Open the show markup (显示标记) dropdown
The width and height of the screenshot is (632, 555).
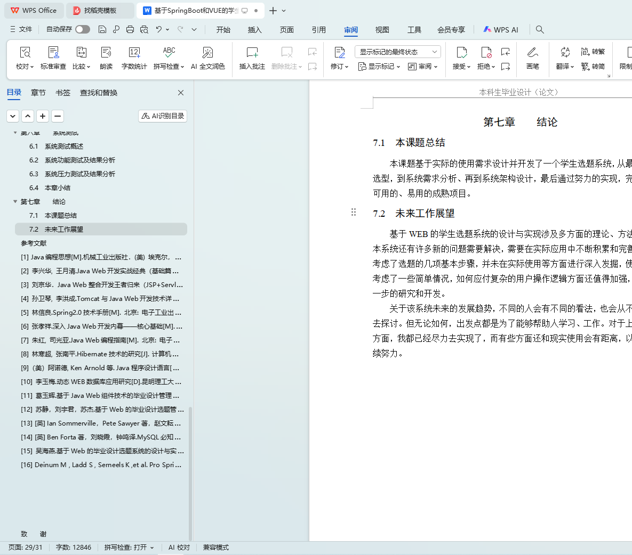[x=379, y=67]
